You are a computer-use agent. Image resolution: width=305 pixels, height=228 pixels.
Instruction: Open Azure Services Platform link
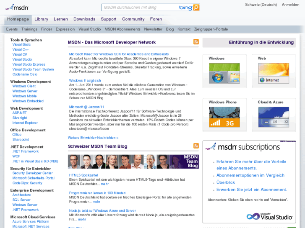click(x=31, y=222)
